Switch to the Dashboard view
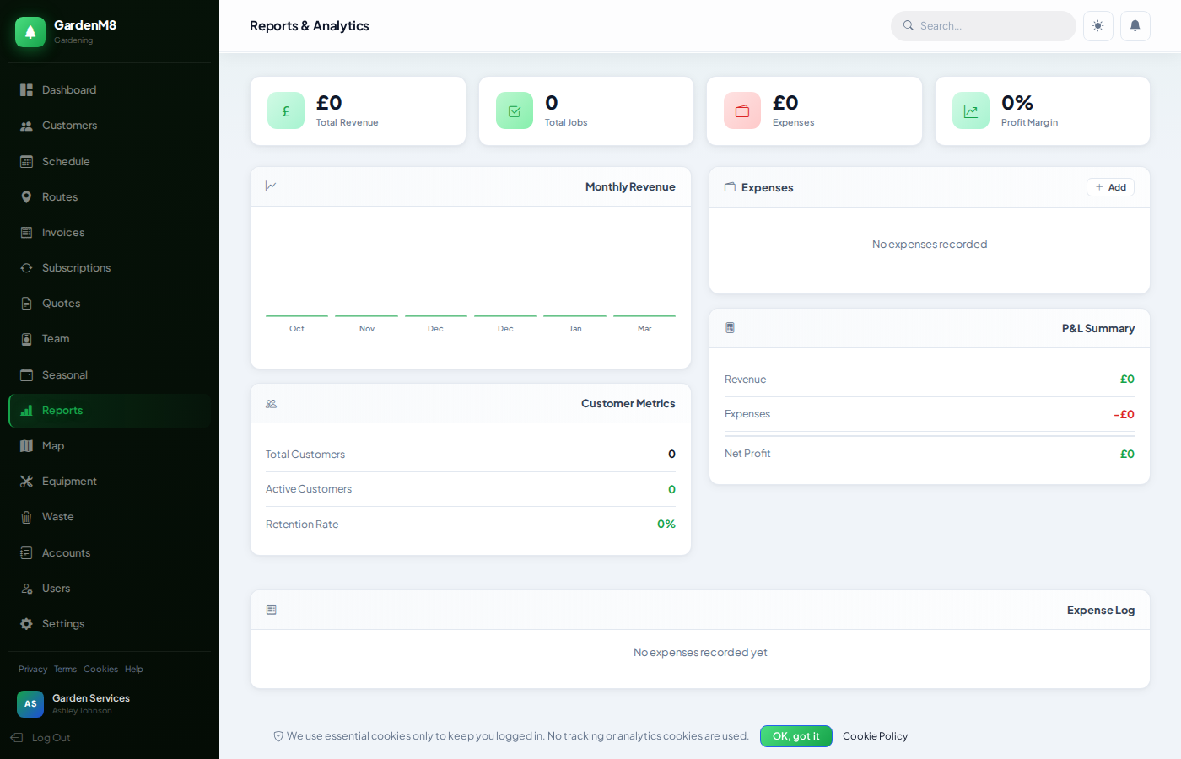Screen dimensions: 1181x759 click(x=68, y=89)
